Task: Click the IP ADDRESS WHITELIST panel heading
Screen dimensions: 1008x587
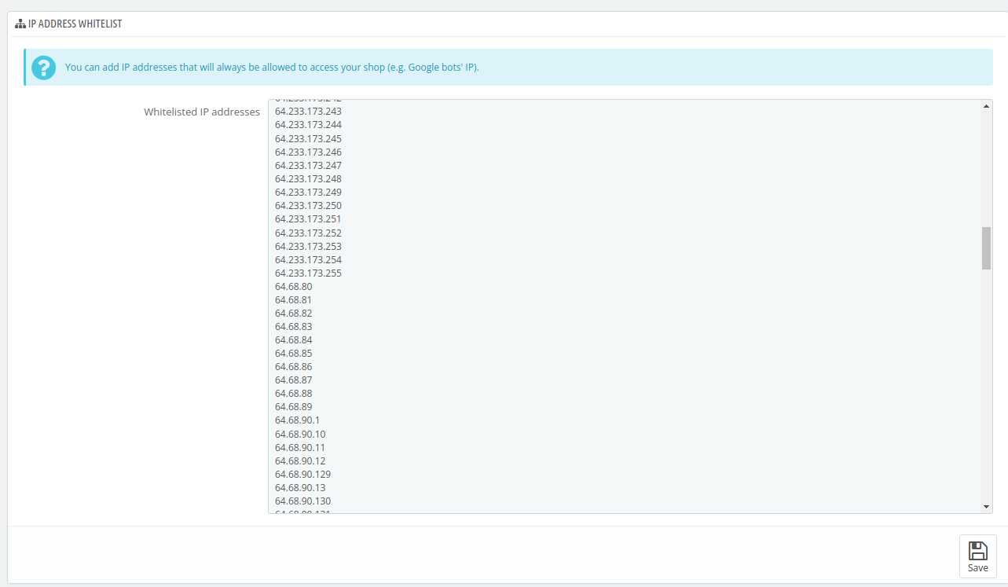Action: [75, 24]
